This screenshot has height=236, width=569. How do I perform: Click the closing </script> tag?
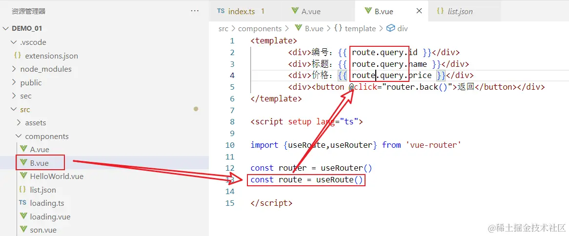tap(271, 203)
